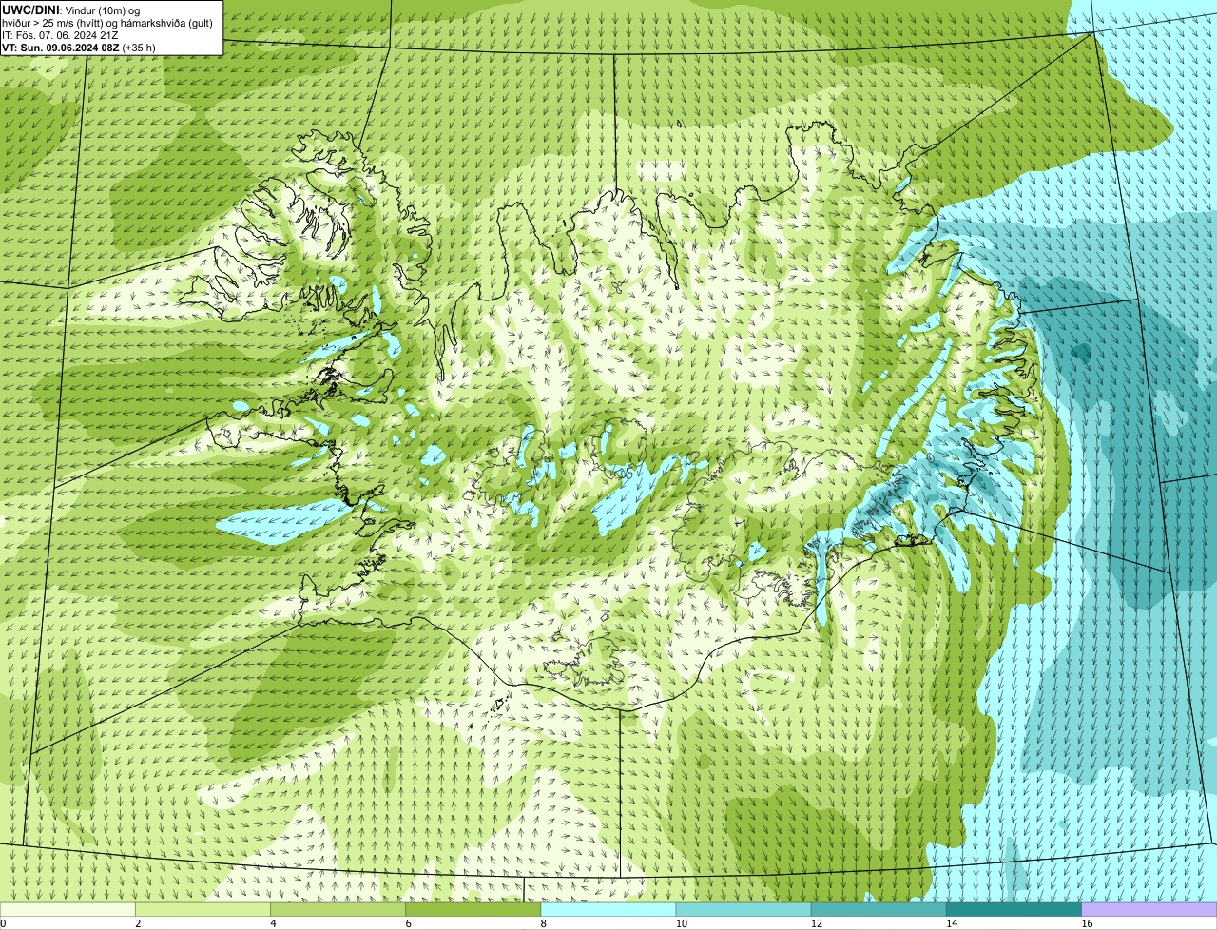Click the 12–14 m/s teal legend swatch
1217x930 pixels.
coord(879,909)
